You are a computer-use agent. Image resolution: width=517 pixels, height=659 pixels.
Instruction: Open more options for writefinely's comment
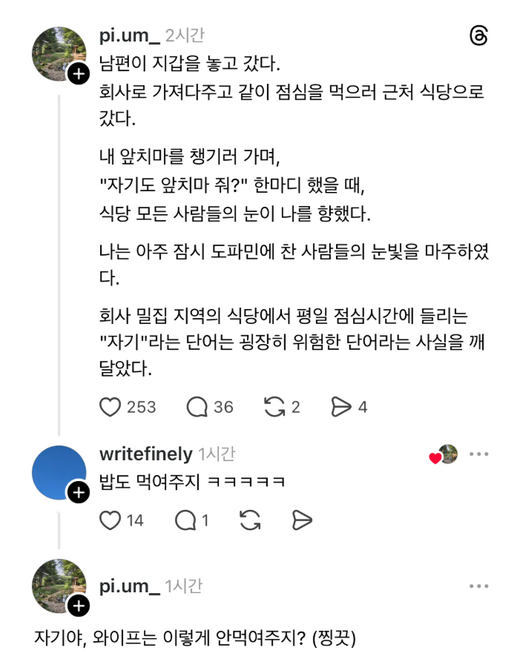478,454
